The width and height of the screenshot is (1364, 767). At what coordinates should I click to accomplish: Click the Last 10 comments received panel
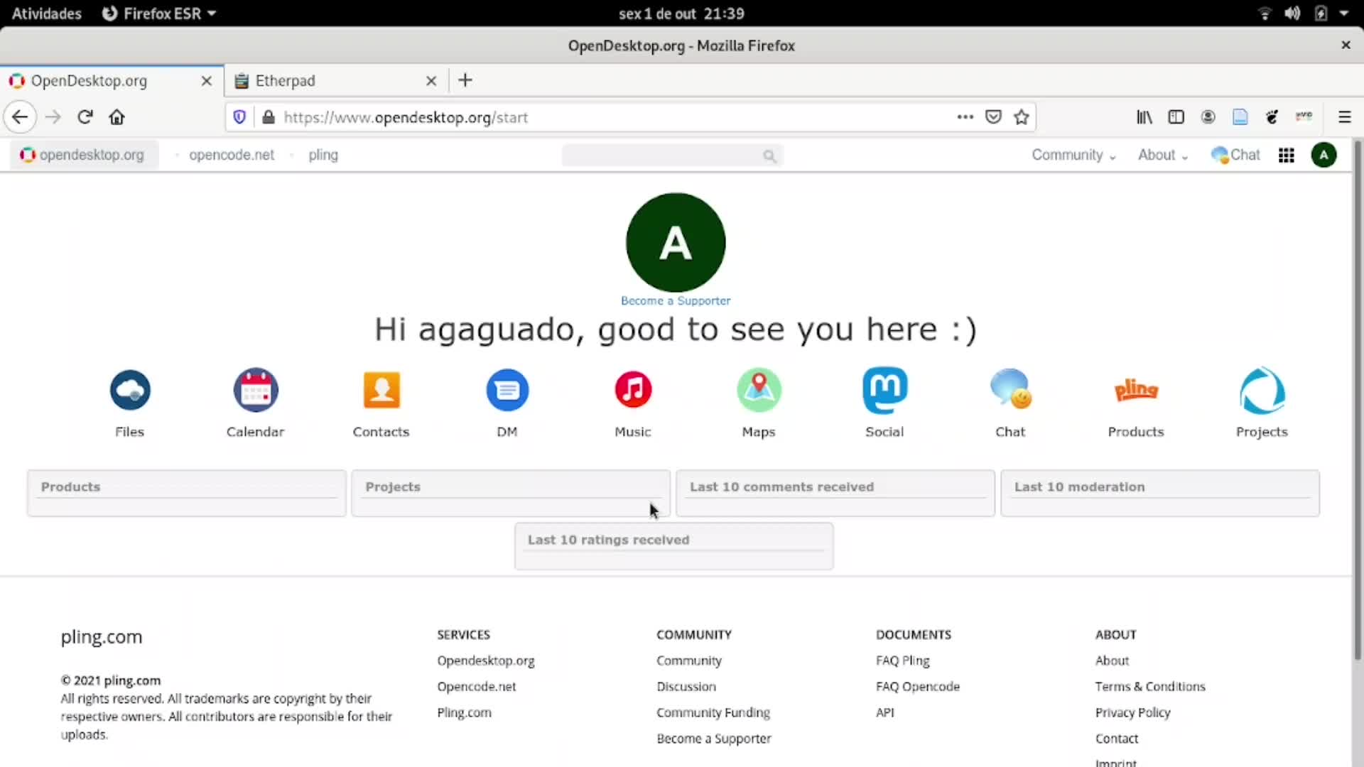[x=835, y=493]
